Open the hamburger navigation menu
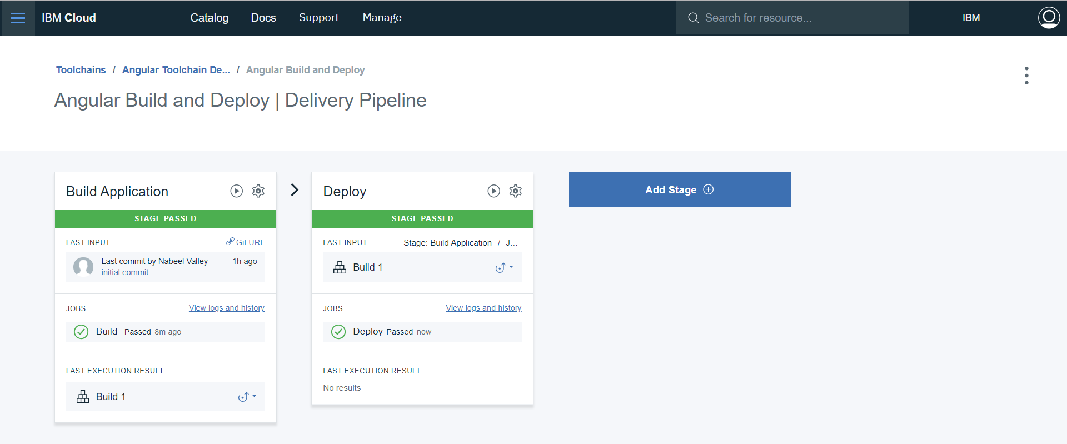 tap(18, 18)
